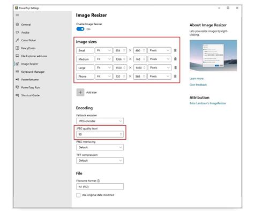Click the PowerToys Run icon
Viewport: 254px width, 212px height.
point(17,87)
